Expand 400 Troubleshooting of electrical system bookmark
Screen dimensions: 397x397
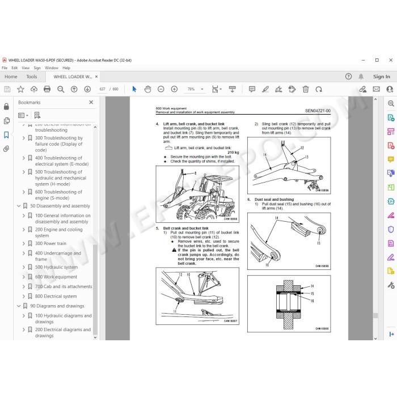[24, 158]
